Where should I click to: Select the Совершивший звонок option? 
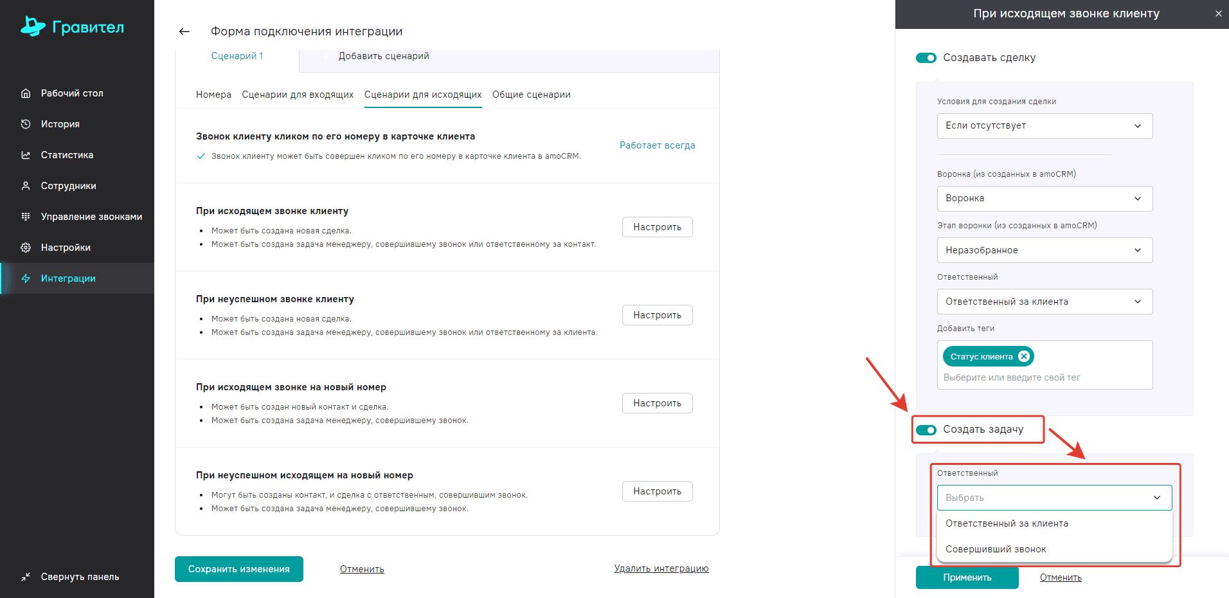tap(996, 549)
